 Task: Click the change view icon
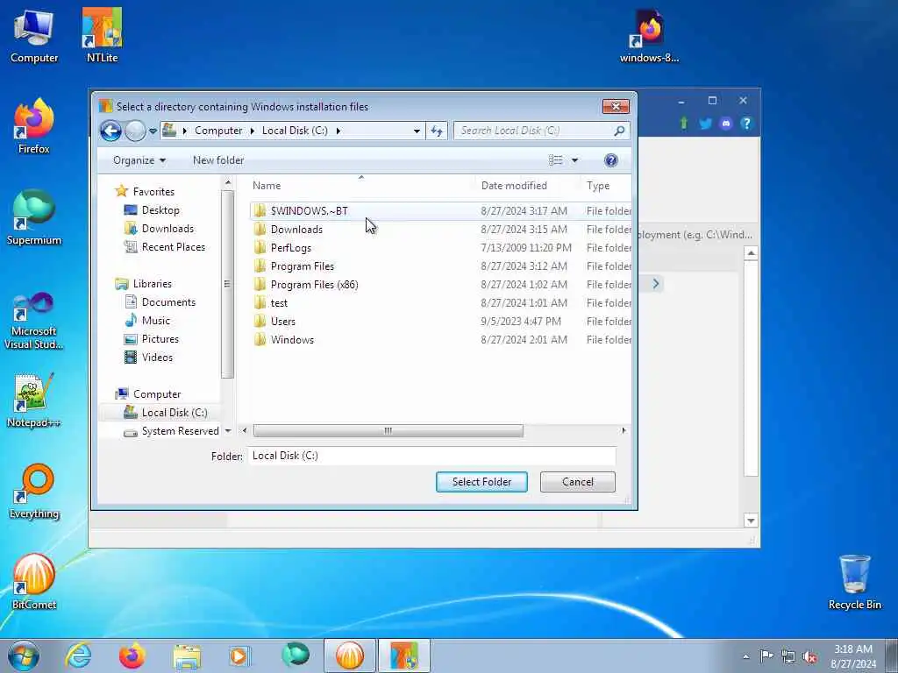tap(555, 160)
